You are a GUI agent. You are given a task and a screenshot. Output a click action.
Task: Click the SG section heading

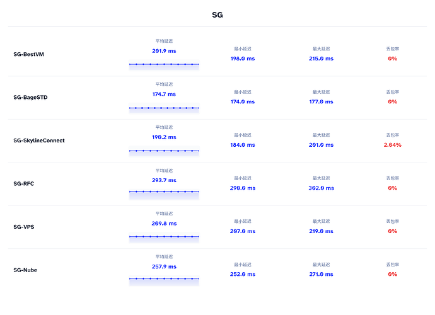click(x=217, y=15)
